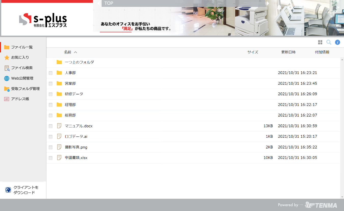Click the 一つ上のフォルダ folder icon

[59, 62]
